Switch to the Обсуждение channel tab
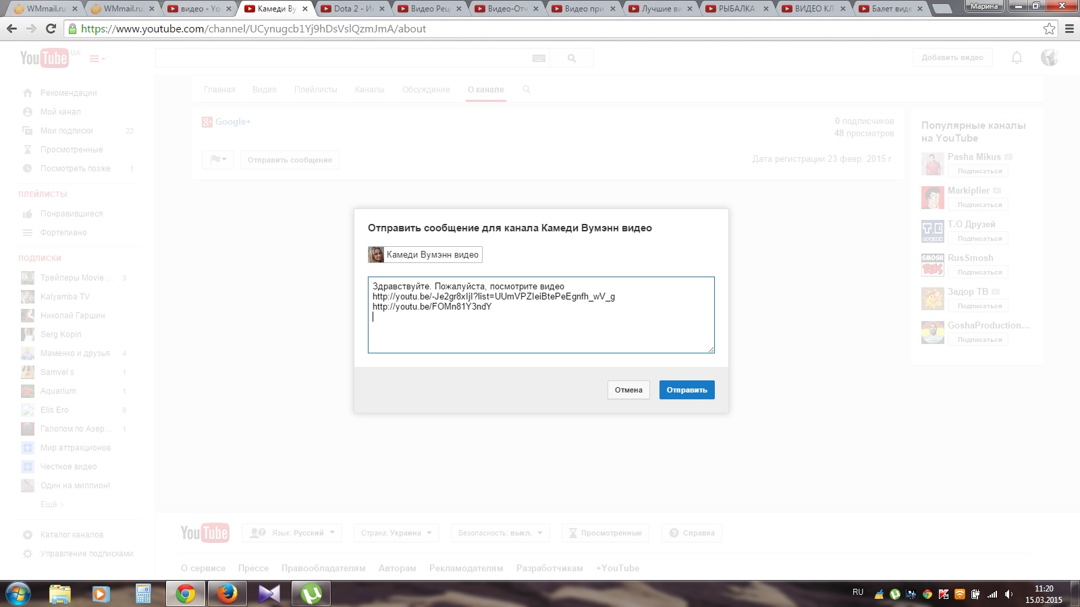 tap(426, 90)
